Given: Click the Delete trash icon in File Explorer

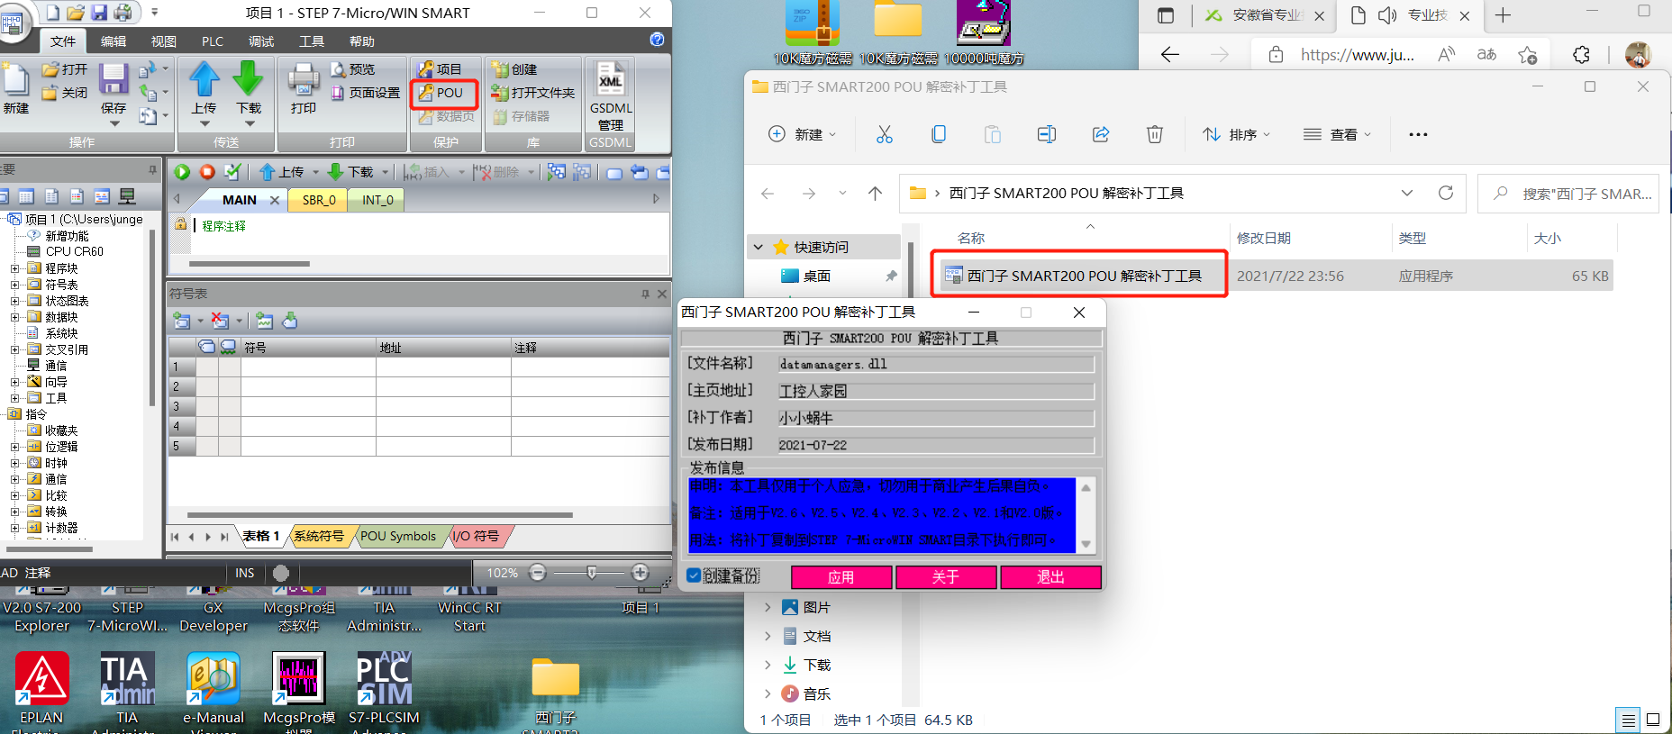Looking at the screenshot, I should 1154,134.
